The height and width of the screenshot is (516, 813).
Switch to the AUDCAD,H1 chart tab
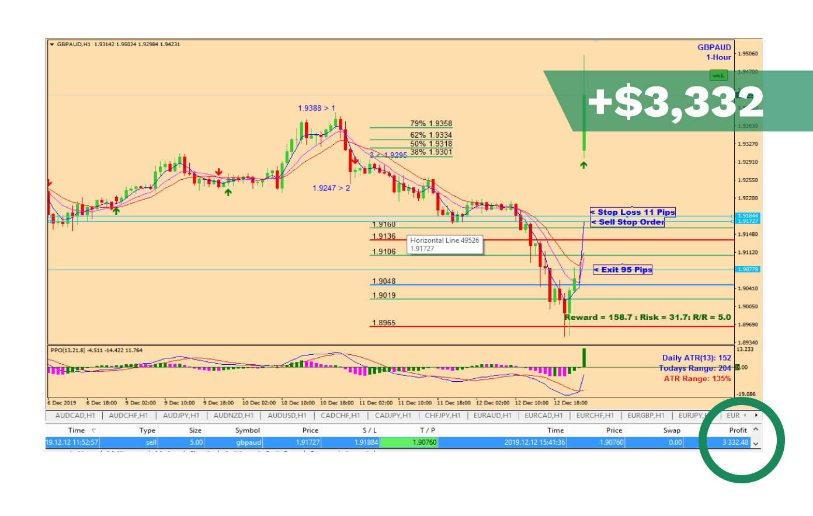click(x=75, y=416)
